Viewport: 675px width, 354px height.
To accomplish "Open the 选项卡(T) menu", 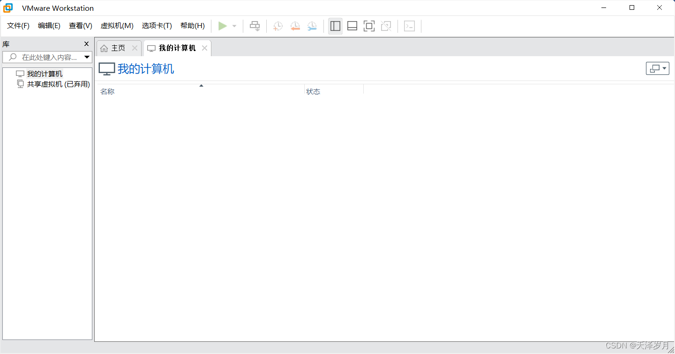I will point(157,26).
